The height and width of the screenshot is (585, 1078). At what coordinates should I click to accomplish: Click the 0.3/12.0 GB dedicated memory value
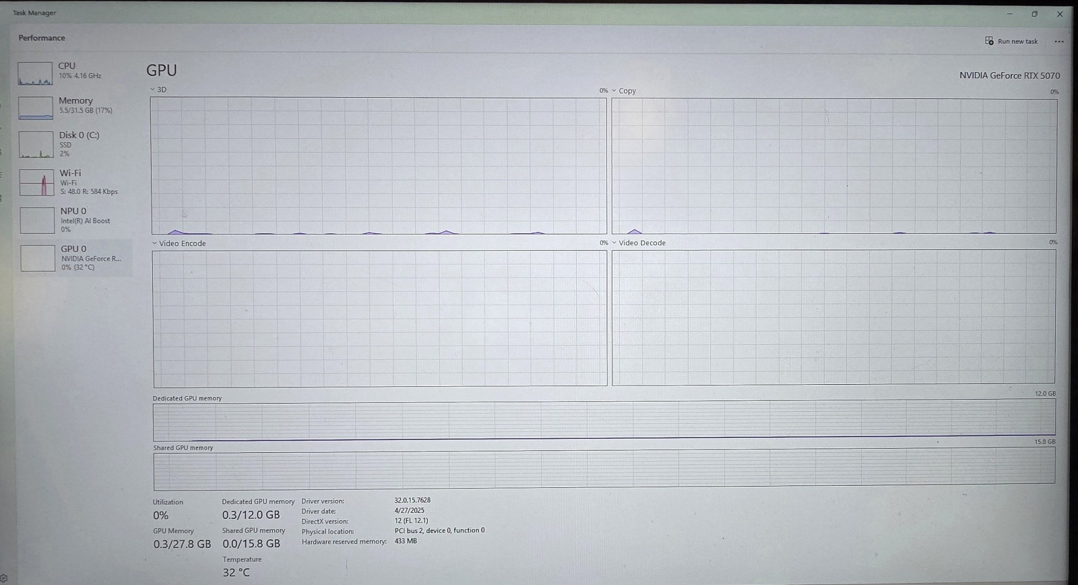click(x=251, y=515)
